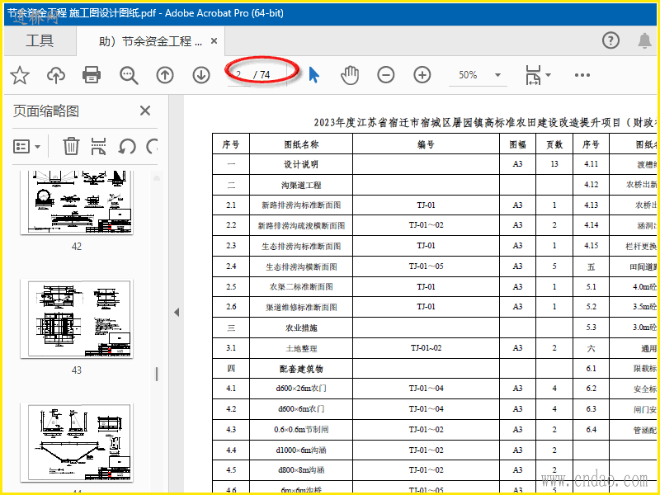Viewport: 660px width, 495px height.
Task: Click 新路排涝沟疏浚横断面图 cell
Action: pyautogui.click(x=301, y=225)
